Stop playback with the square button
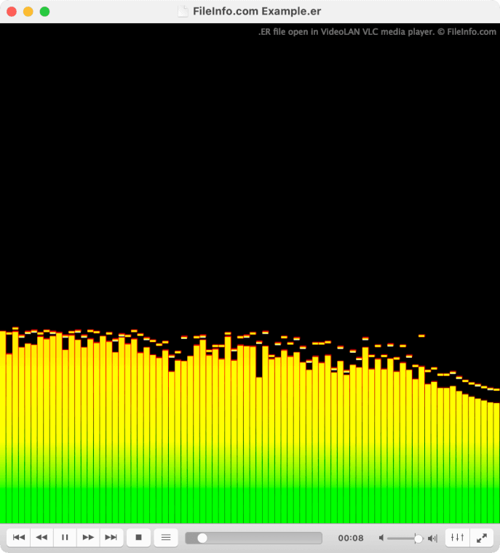The width and height of the screenshot is (500, 553). [x=138, y=538]
